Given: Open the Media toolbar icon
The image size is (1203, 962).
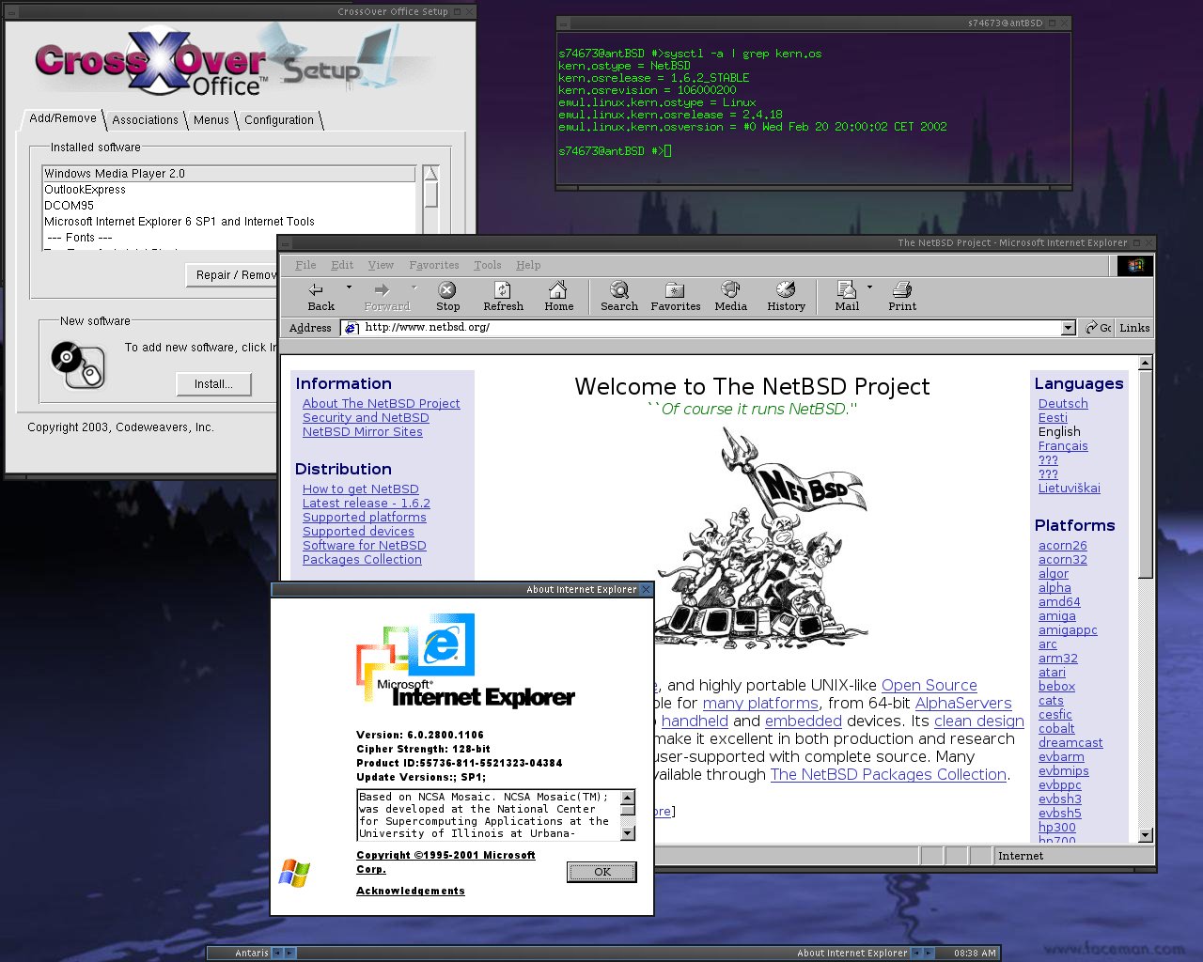Looking at the screenshot, I should coord(730,290).
